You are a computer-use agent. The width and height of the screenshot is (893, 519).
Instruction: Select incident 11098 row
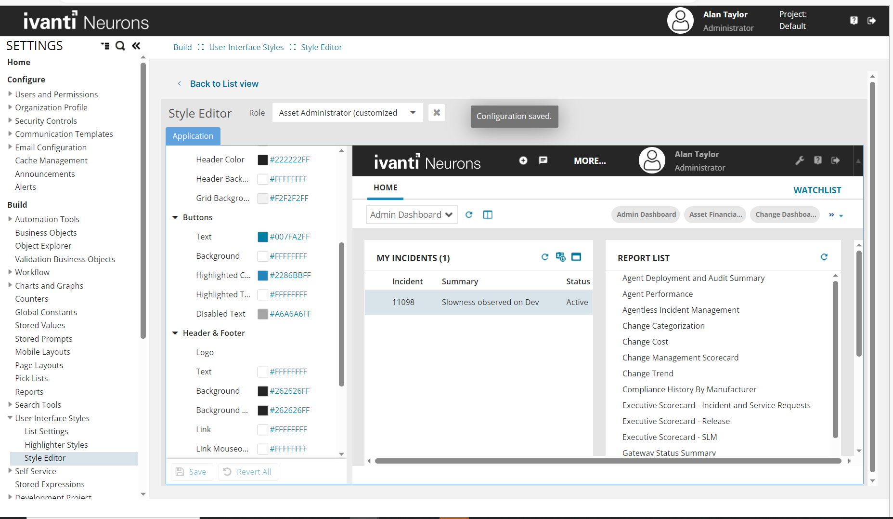pyautogui.click(x=478, y=302)
